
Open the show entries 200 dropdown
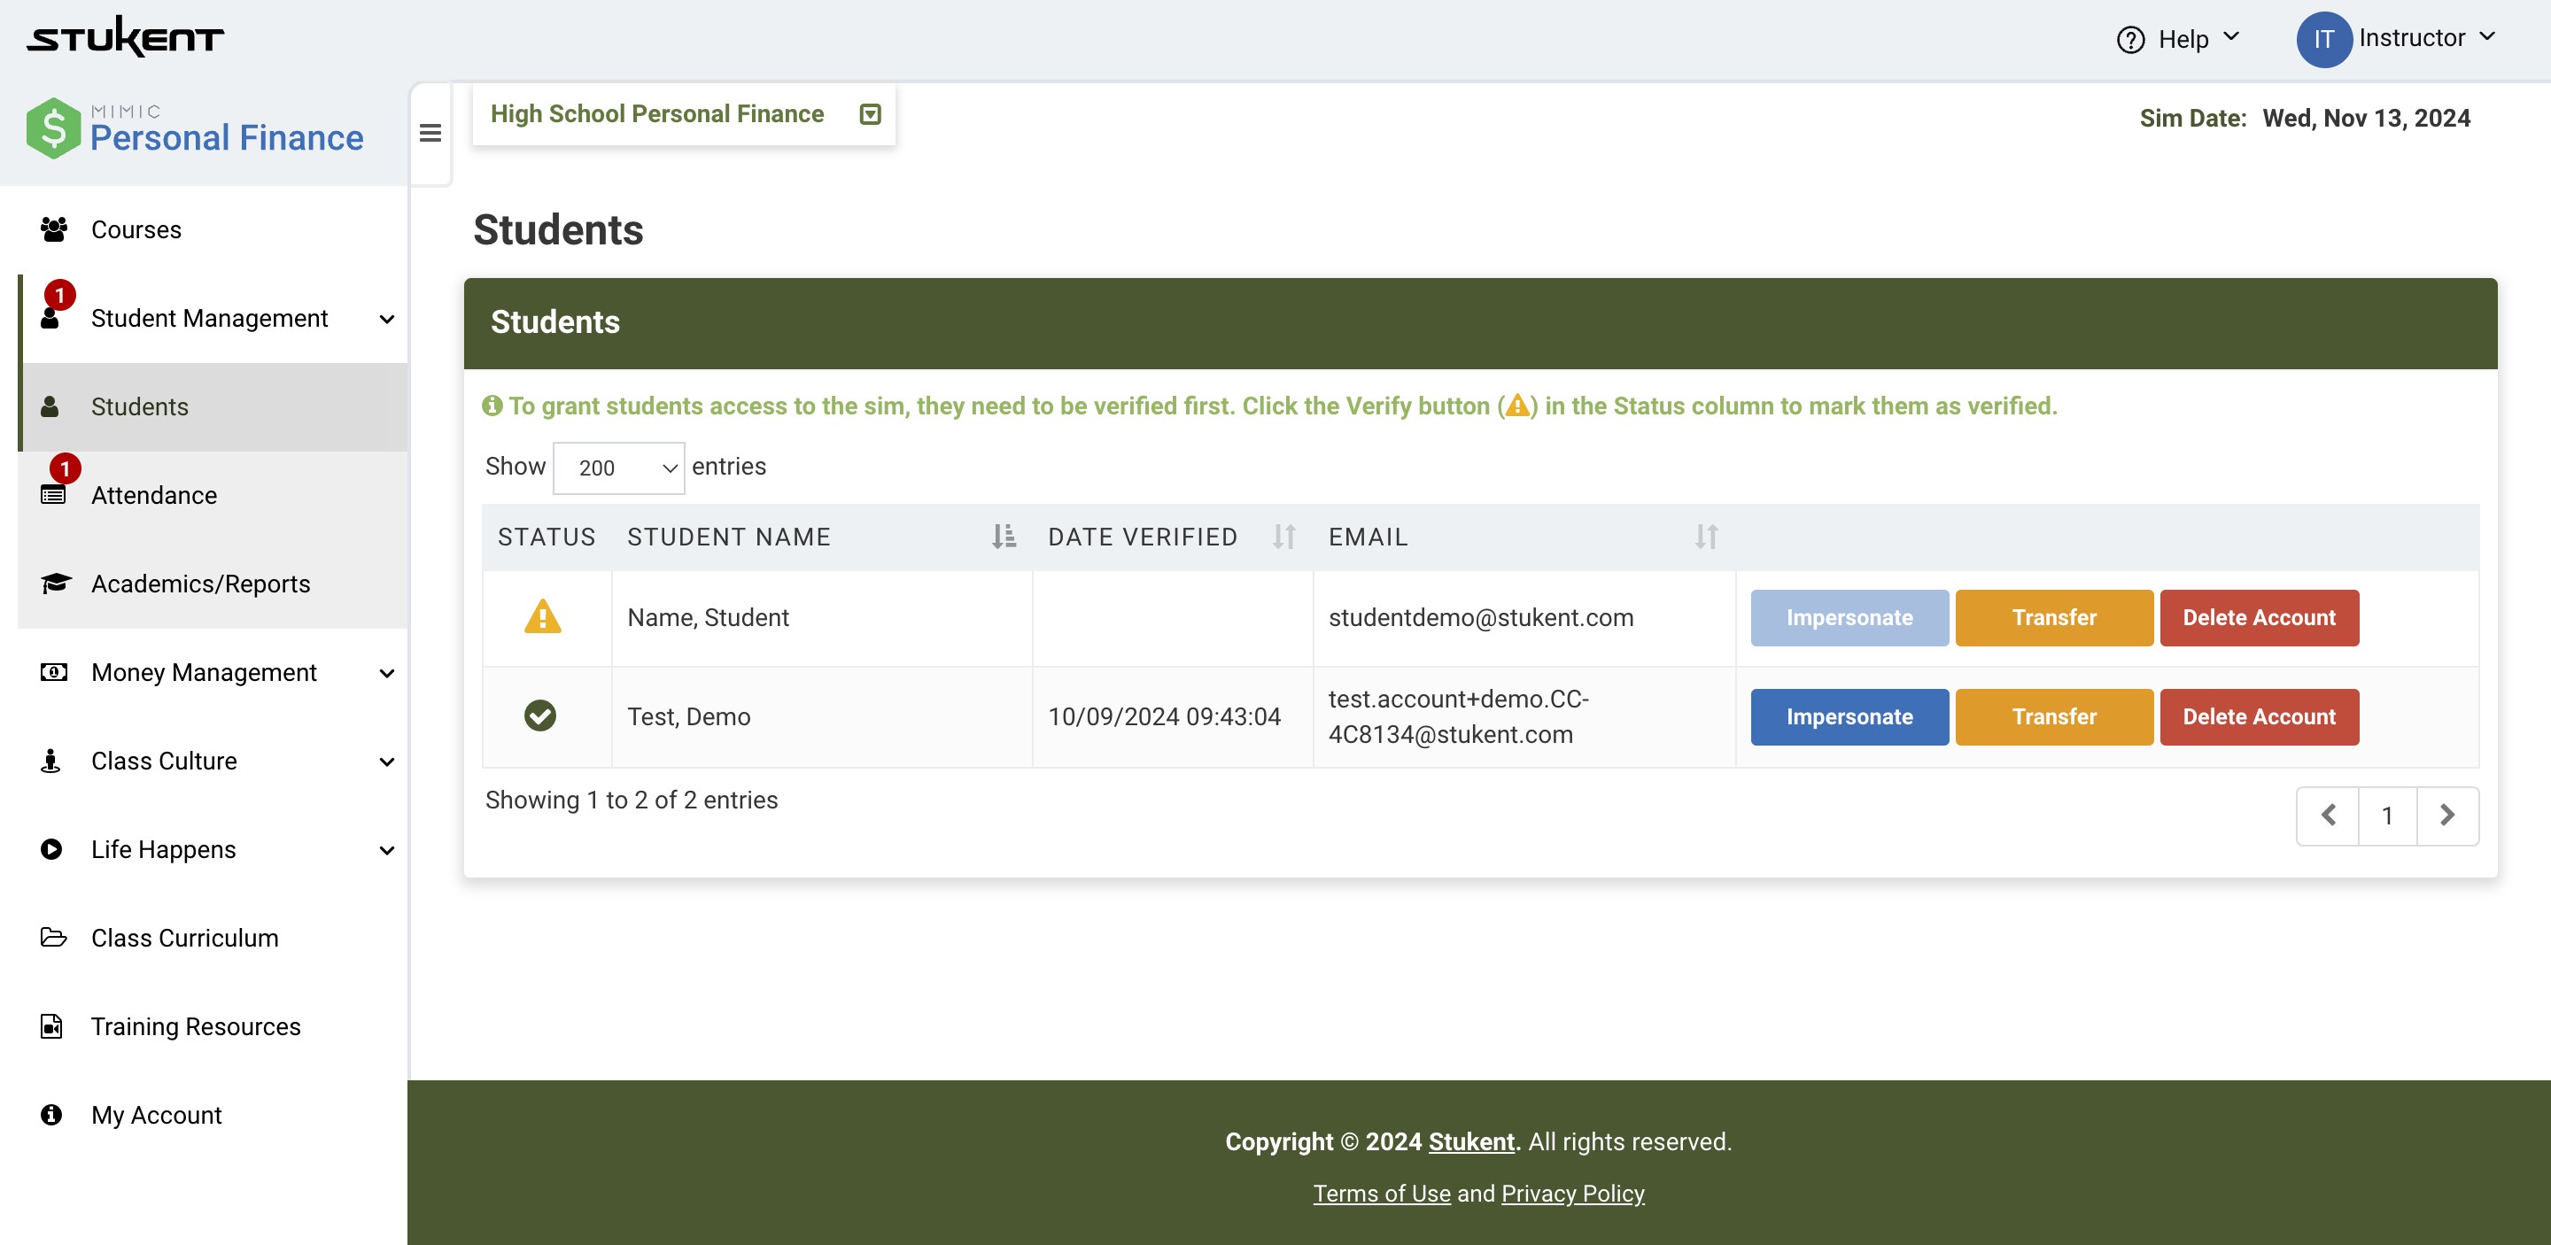pyautogui.click(x=618, y=468)
